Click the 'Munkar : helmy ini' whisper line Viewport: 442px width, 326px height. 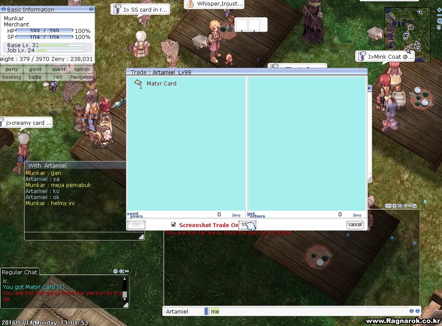pyautogui.click(x=50, y=203)
